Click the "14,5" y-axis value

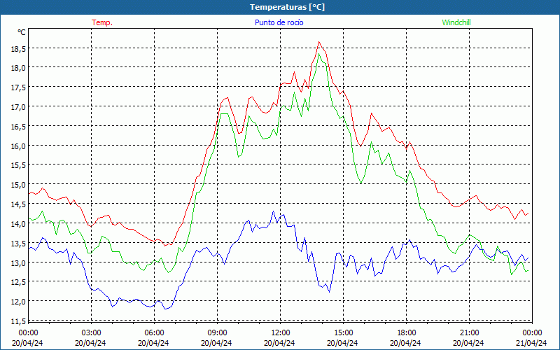pyautogui.click(x=18, y=204)
